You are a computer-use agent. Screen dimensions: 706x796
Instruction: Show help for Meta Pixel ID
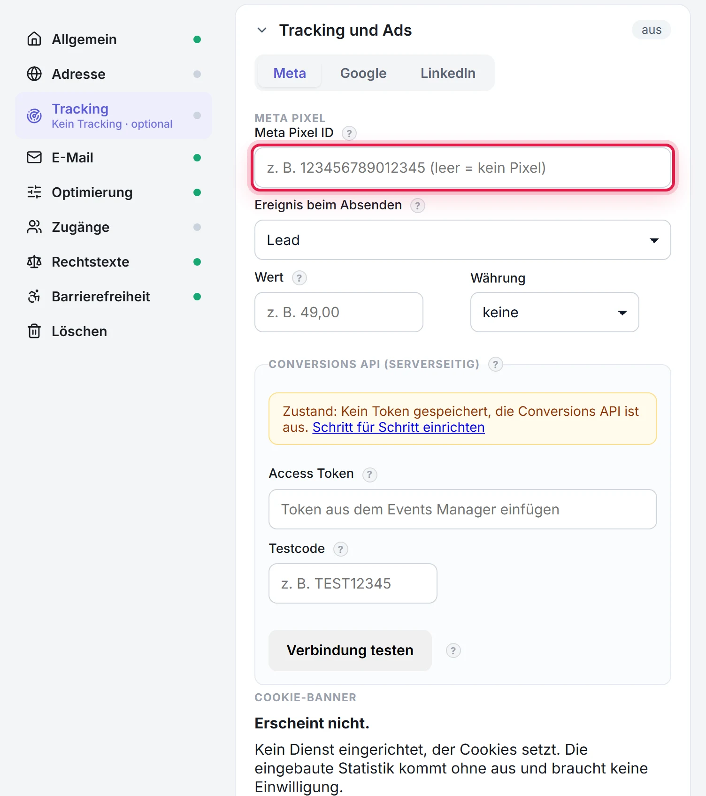pos(349,133)
